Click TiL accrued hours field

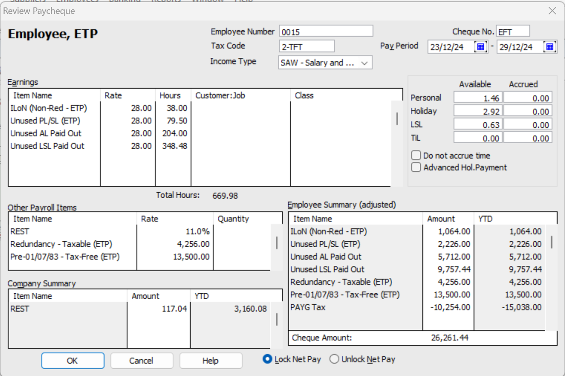[x=528, y=138]
